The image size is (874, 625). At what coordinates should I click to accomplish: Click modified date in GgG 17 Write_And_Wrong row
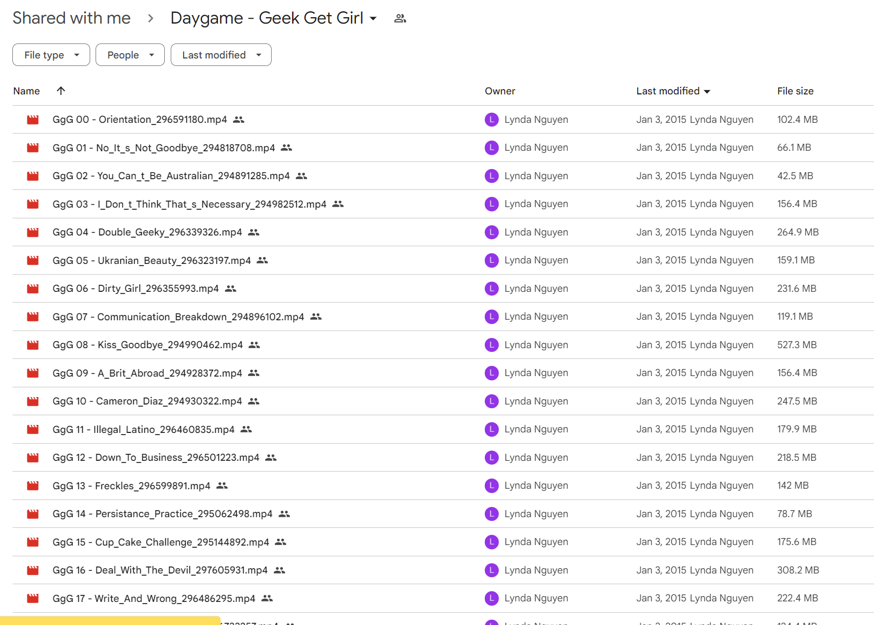pos(661,598)
